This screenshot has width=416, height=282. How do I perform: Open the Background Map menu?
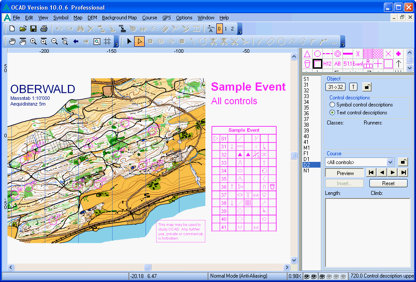(119, 18)
